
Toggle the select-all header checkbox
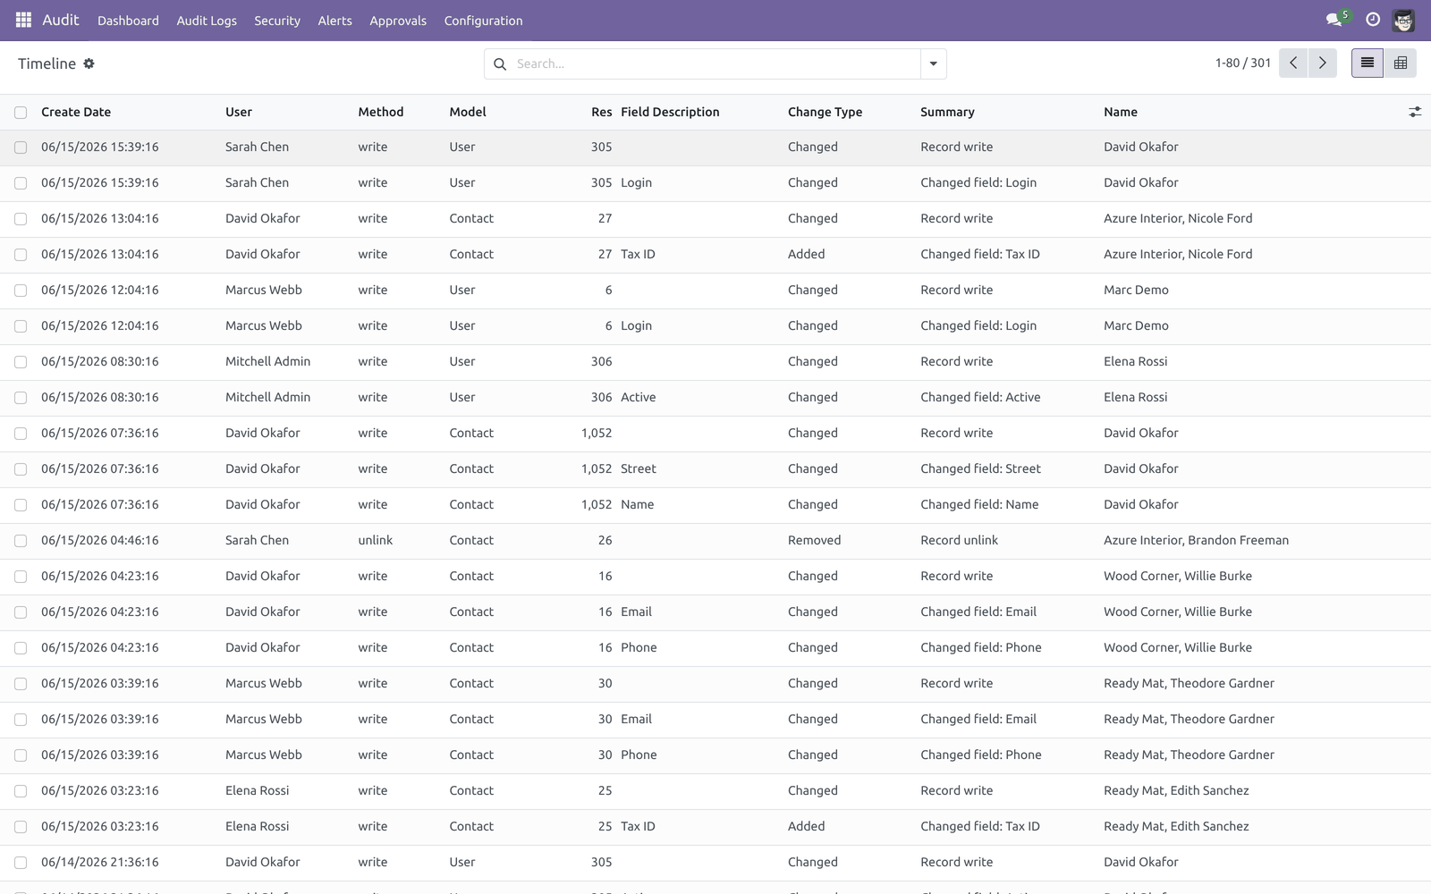tap(21, 113)
